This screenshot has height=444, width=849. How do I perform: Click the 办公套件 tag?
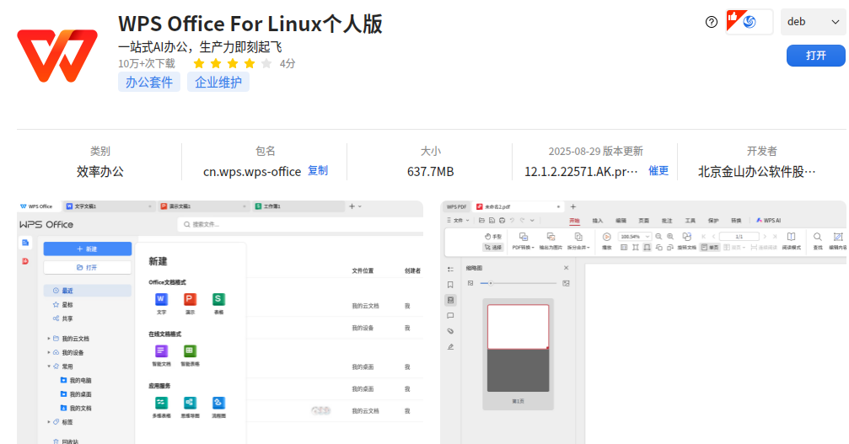tap(149, 83)
